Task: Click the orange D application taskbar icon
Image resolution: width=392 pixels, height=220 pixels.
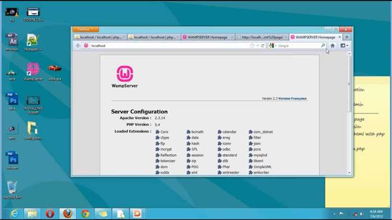Action: (137, 214)
